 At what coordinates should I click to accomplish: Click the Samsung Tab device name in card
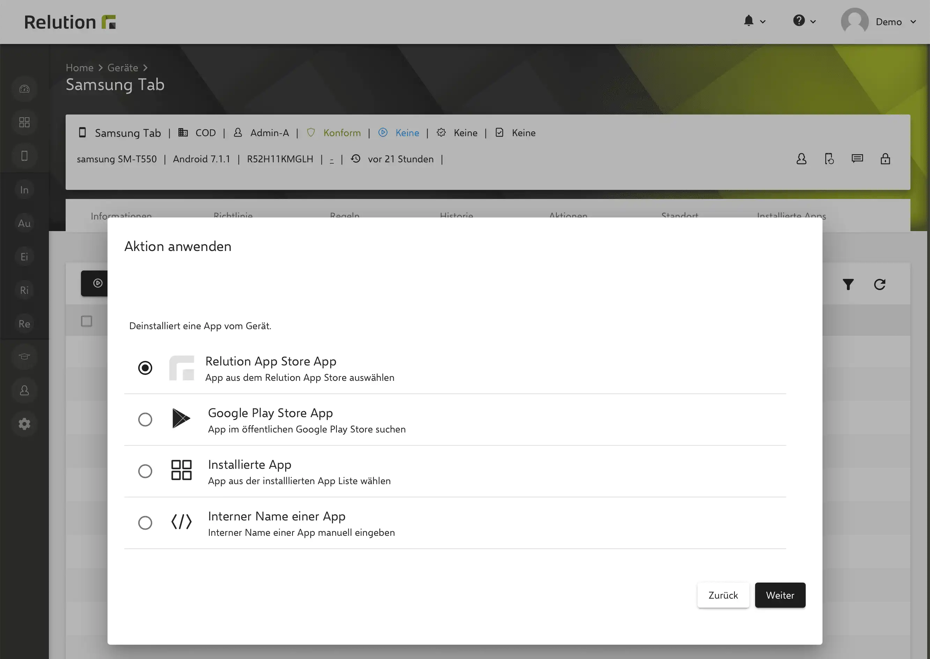point(128,133)
